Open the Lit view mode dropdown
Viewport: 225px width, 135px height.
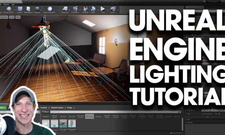12,17
